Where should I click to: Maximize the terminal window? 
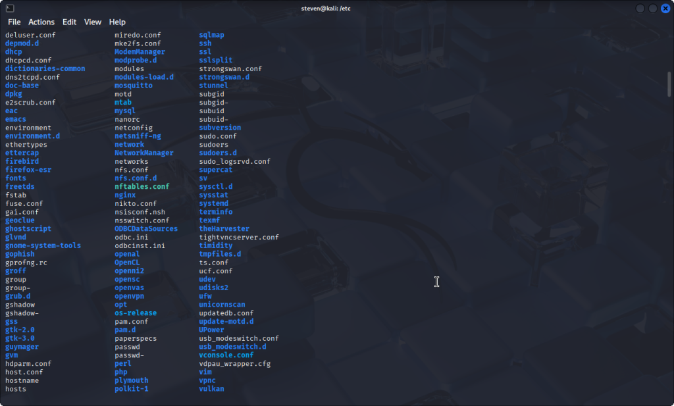(653, 8)
